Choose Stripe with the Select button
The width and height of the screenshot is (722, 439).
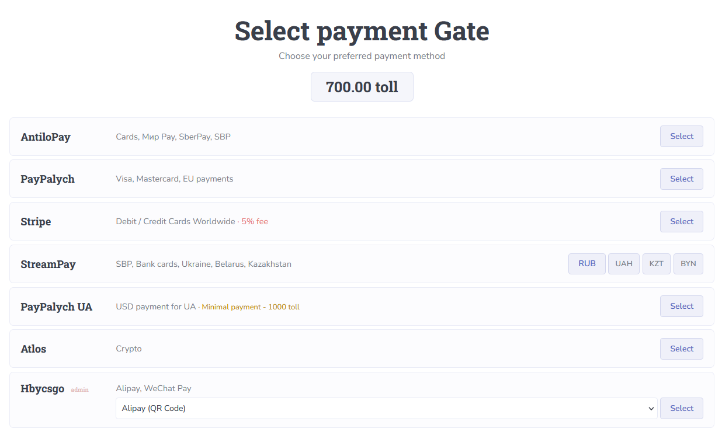click(681, 222)
